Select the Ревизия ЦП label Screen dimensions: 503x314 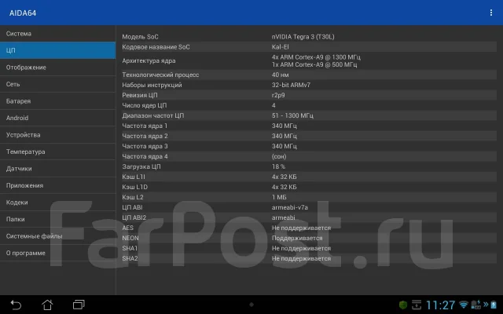pos(140,95)
